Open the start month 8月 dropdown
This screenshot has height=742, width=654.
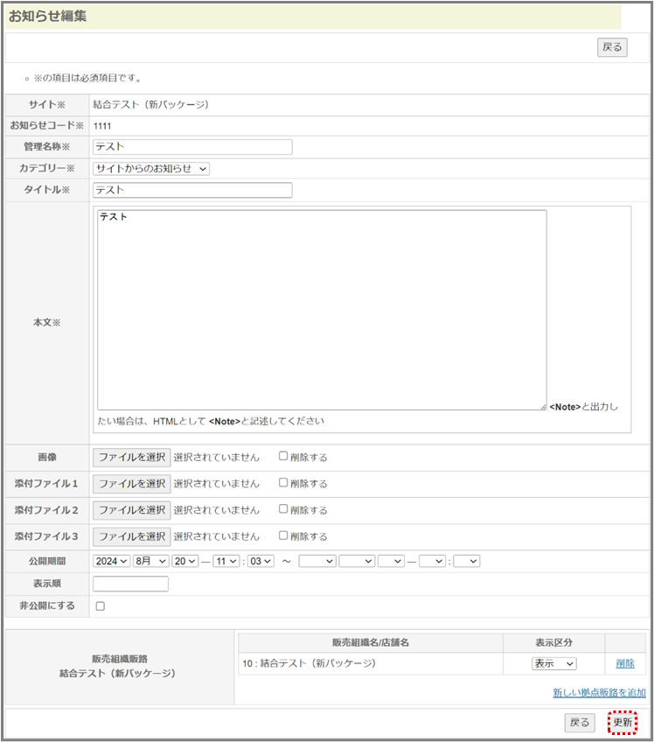click(150, 561)
